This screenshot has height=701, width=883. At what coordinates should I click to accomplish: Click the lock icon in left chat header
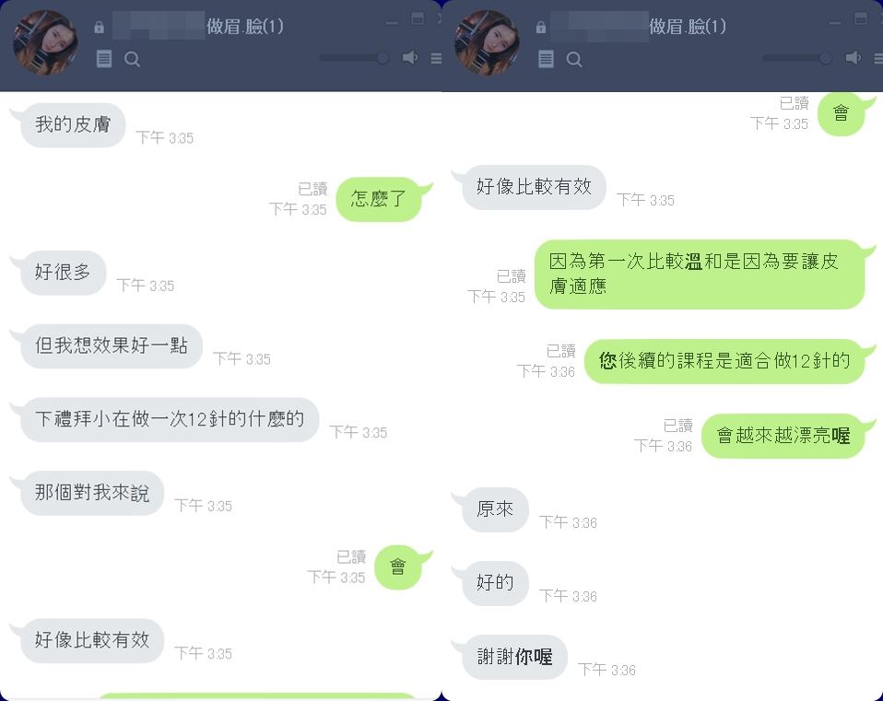pos(100,27)
